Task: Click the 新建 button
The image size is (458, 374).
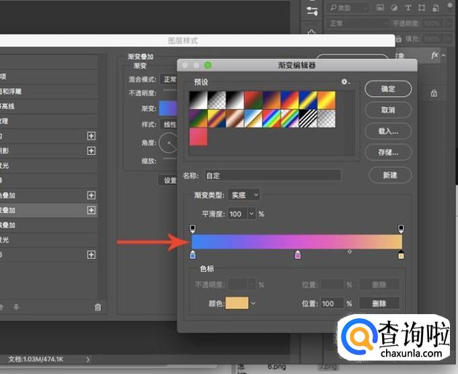Action: click(x=389, y=175)
